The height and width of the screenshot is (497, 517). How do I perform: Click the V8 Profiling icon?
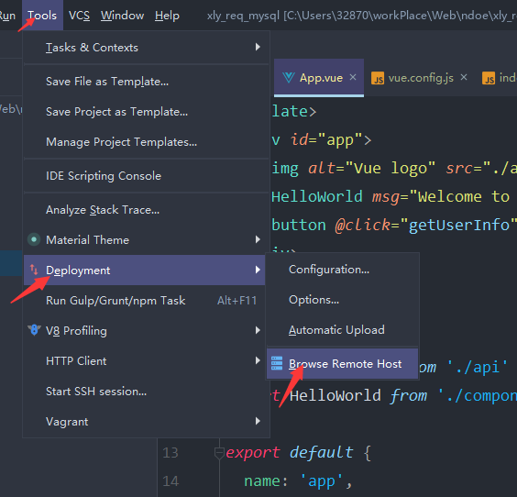(34, 330)
